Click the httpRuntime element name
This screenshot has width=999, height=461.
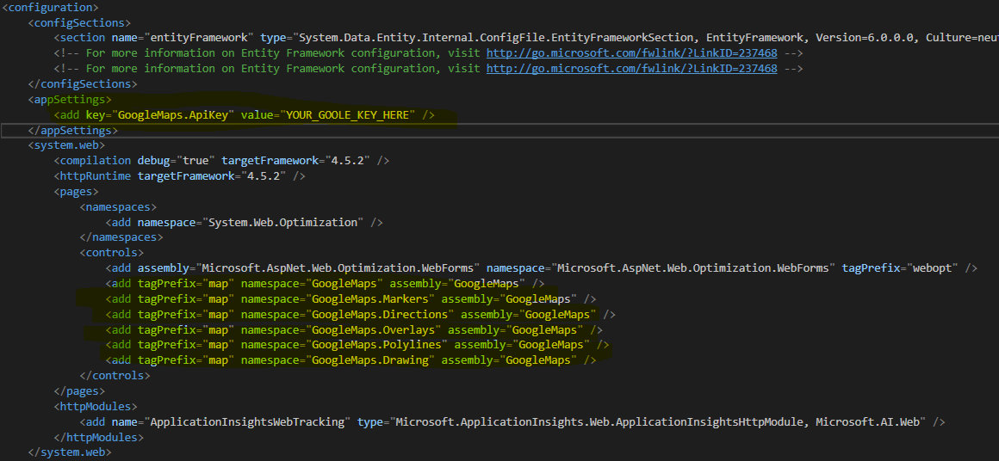tap(95, 175)
